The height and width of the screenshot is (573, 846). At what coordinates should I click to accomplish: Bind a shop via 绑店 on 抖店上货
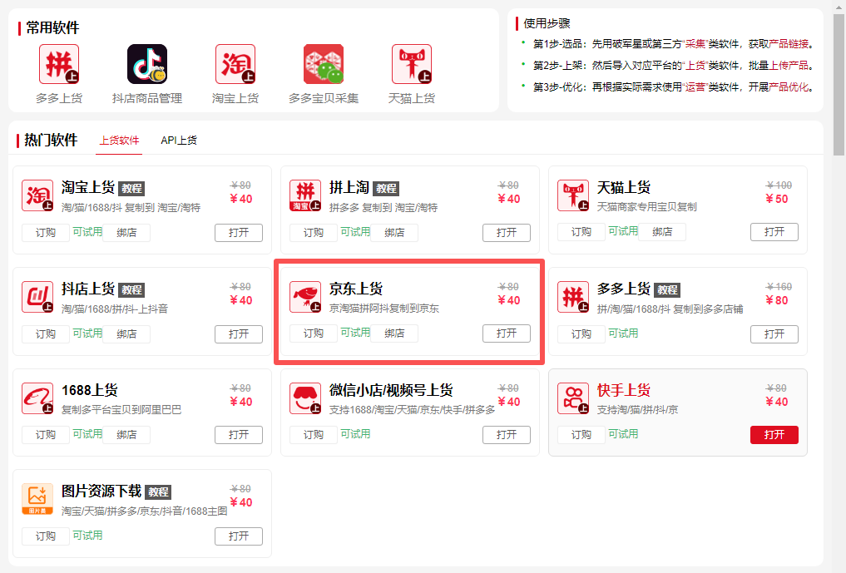[126, 334]
